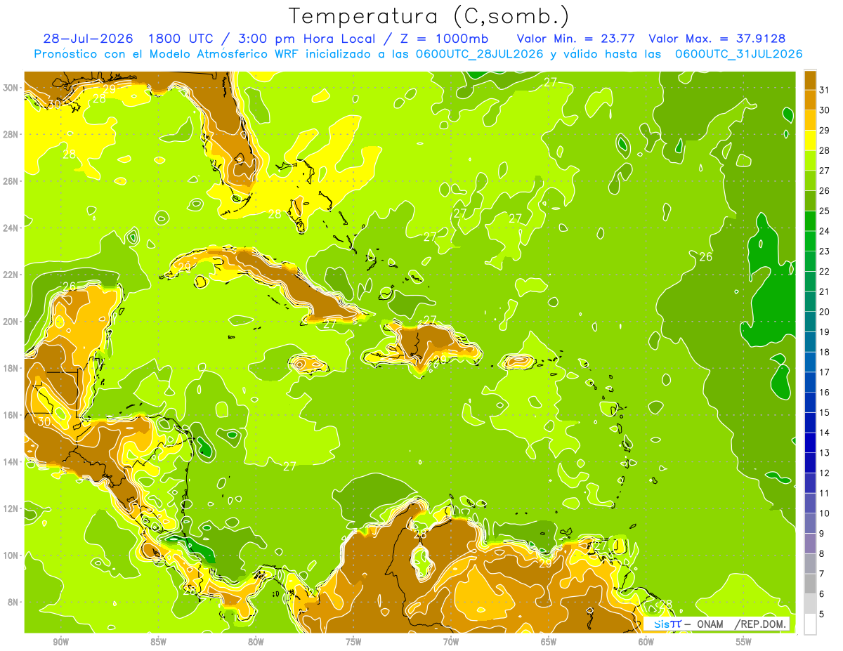This screenshot has height=651, width=843.
Task: Click the yellow swatch between 28 and 29
Action: tap(810, 140)
